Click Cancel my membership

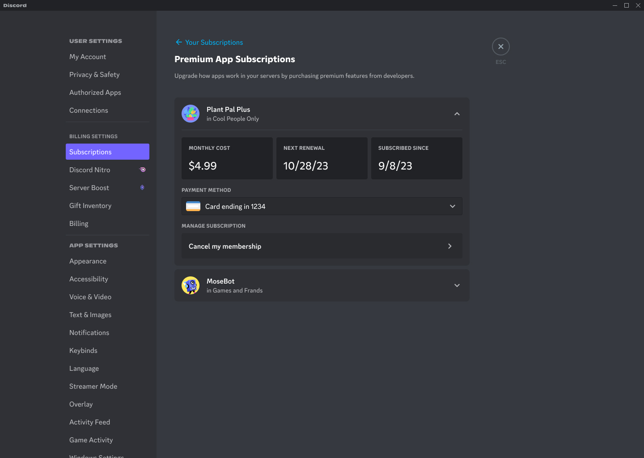pyautogui.click(x=225, y=246)
